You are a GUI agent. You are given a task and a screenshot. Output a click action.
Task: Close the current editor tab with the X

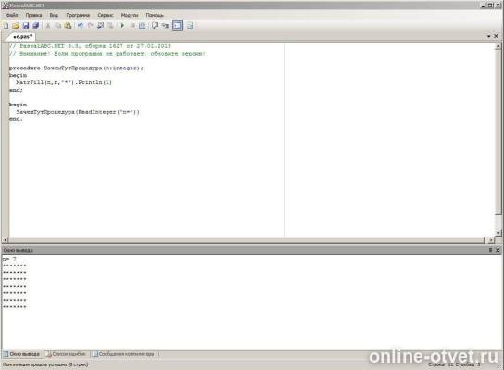496,36
